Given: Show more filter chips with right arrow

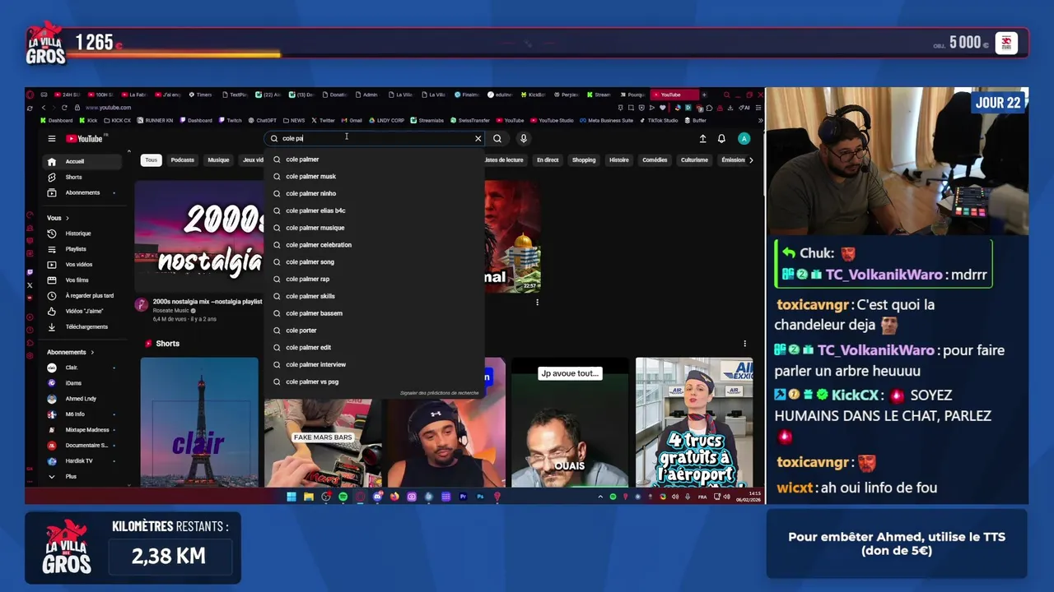Looking at the screenshot, I should click(x=750, y=160).
